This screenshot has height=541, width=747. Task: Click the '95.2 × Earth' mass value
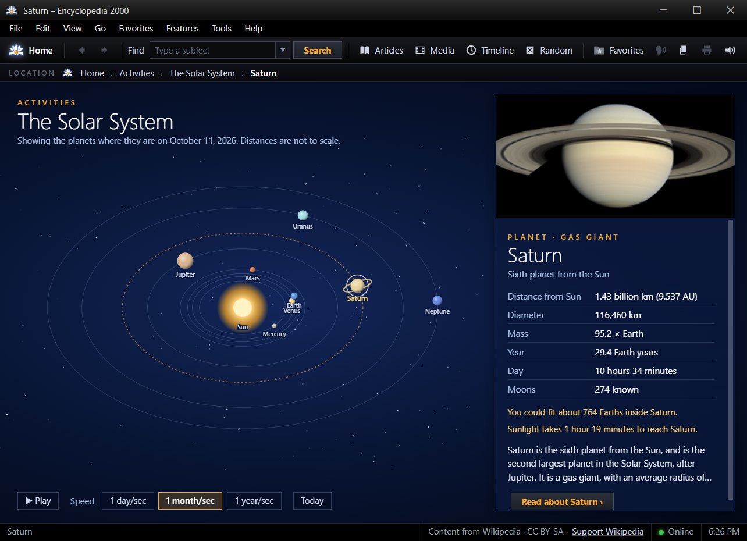(619, 333)
